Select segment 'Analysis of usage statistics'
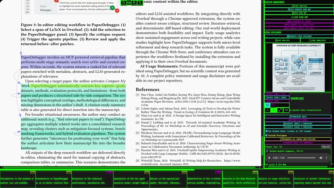The height and width of the screenshot is (188, 334). pyautogui.click(x=276, y=179)
